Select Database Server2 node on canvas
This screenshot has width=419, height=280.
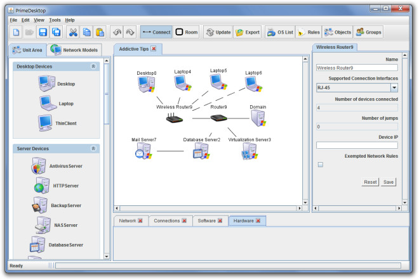[201, 151]
